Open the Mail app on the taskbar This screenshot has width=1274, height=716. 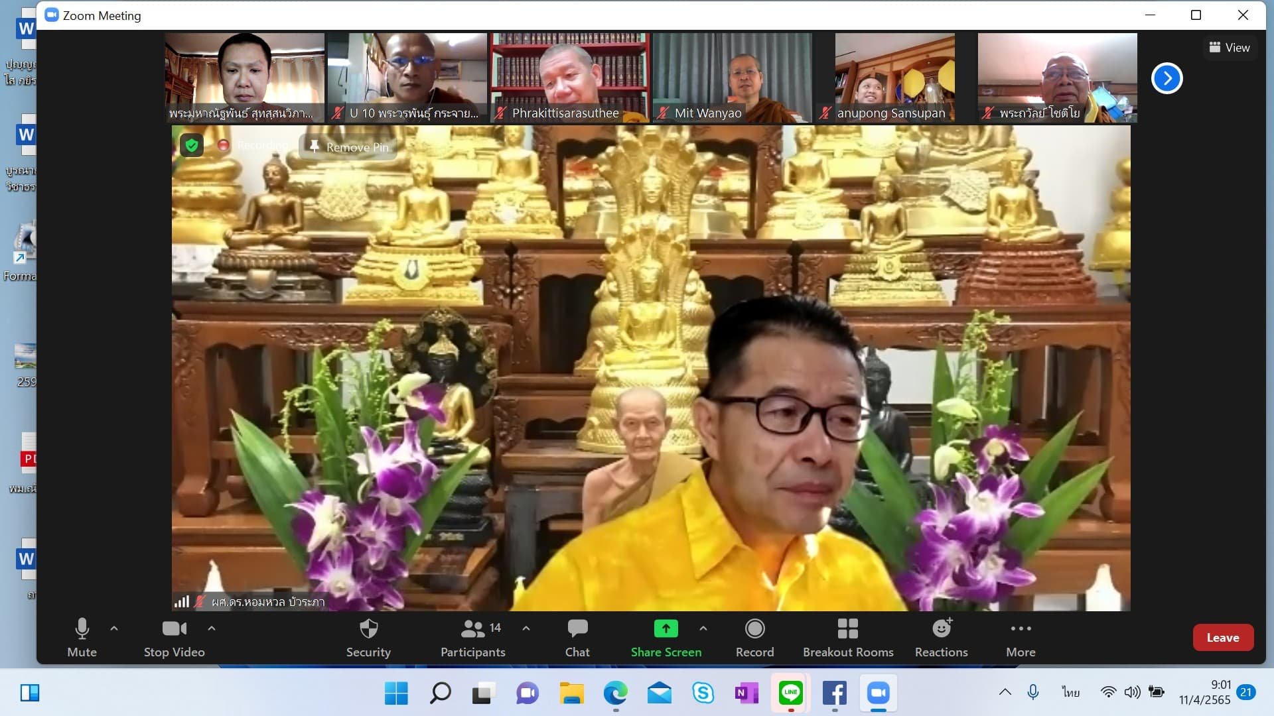(659, 693)
